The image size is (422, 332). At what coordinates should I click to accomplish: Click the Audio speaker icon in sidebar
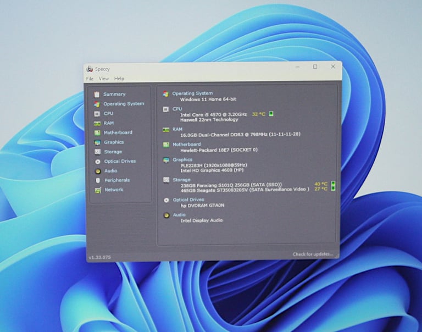[x=98, y=171]
